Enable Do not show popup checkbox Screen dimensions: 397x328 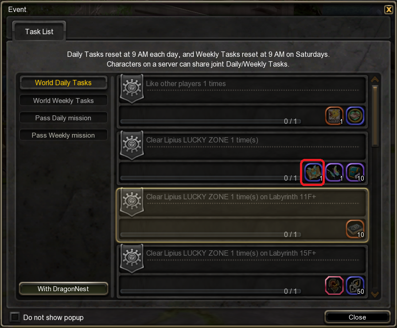pyautogui.click(x=15, y=317)
